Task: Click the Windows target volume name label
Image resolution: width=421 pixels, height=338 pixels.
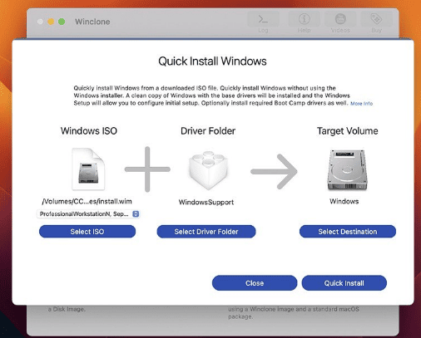Action: [344, 201]
